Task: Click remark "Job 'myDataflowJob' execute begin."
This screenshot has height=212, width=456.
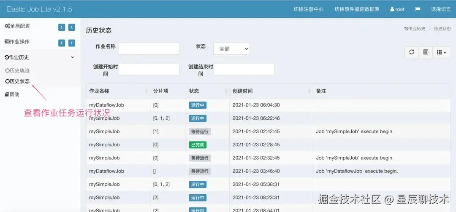Action: pos(357,171)
